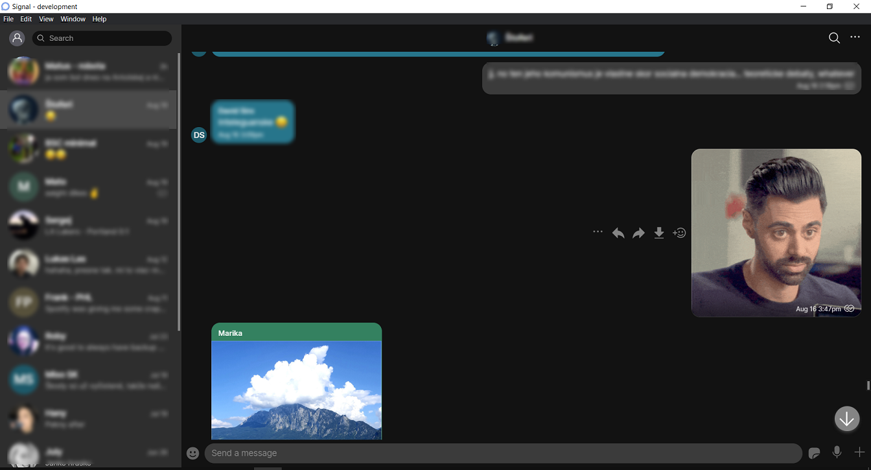This screenshot has width=871, height=470.
Task: Open the Edit menu
Action: point(26,19)
